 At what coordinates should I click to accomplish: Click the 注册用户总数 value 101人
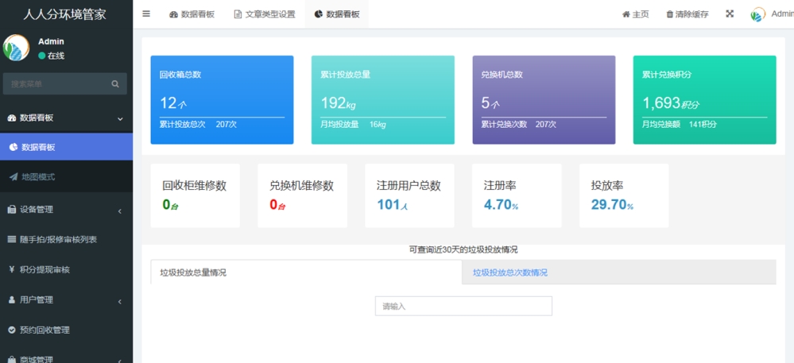tap(393, 205)
